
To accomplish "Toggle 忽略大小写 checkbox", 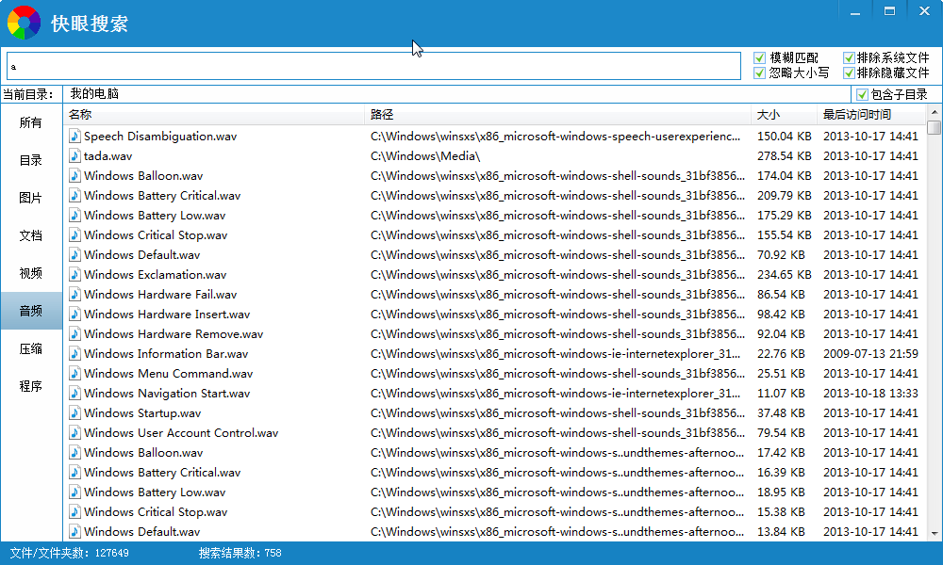I will 760,73.
